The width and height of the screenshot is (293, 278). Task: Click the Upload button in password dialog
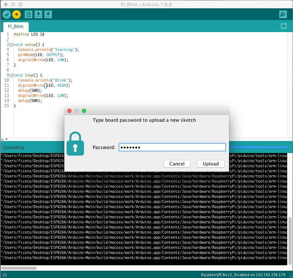211,164
